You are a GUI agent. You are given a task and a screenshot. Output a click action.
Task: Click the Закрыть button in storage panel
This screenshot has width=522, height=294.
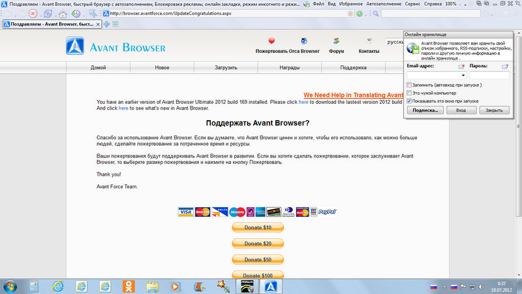[494, 110]
